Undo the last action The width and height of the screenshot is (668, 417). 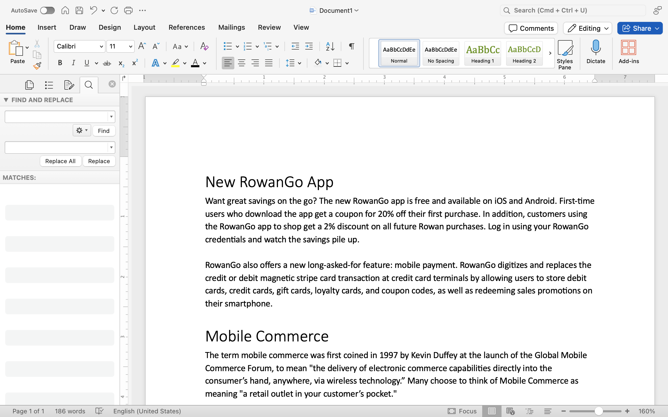(94, 10)
